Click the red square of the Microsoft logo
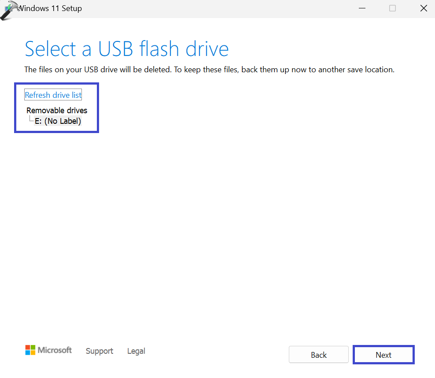Screen dimensions: 435x378 [x=28, y=348]
